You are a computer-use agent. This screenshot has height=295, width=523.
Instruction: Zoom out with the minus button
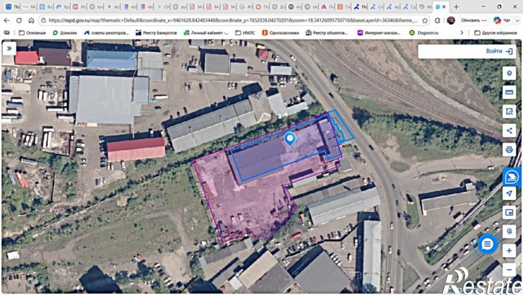coord(509,269)
